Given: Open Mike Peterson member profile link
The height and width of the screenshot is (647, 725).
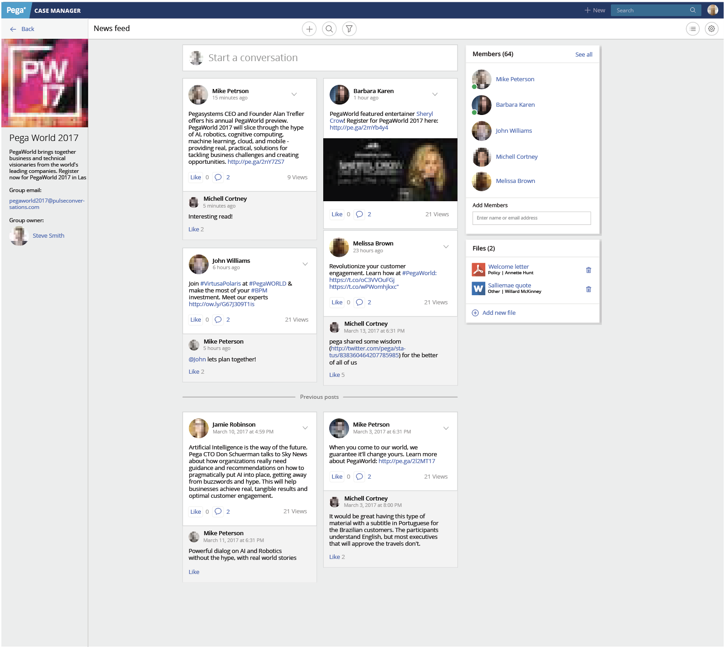Looking at the screenshot, I should coord(515,79).
